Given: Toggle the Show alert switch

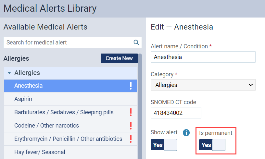Looking at the screenshot, I should 164,145.
